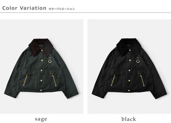
Task: Click the black jacket product image
Action: point(129,66)
